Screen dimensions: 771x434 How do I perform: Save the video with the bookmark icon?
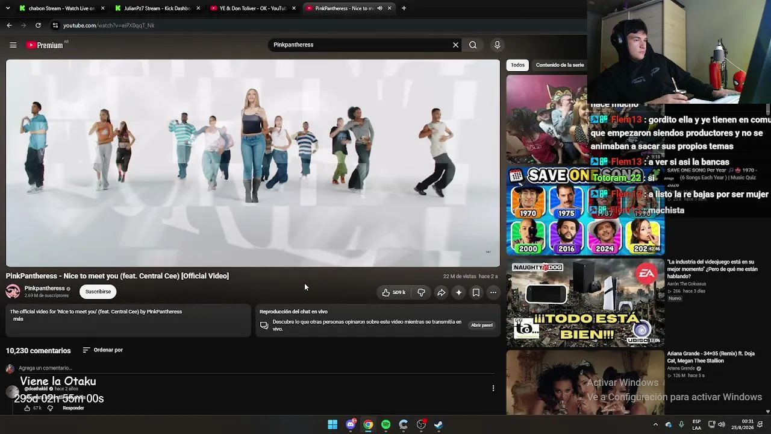click(476, 292)
